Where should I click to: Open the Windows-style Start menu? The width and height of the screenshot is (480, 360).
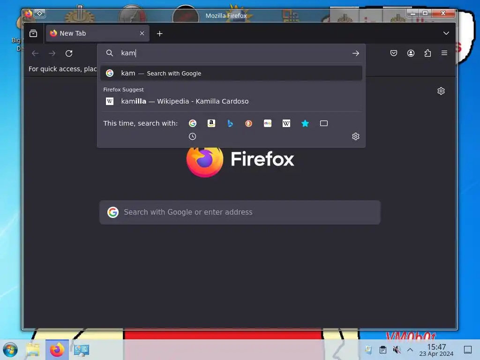[10, 350]
